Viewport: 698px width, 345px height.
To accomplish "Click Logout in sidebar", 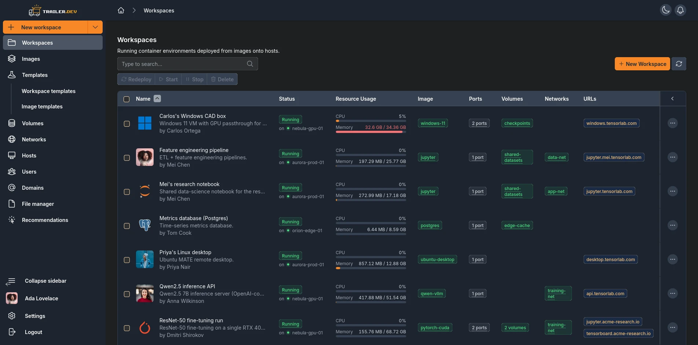I will point(53,332).
